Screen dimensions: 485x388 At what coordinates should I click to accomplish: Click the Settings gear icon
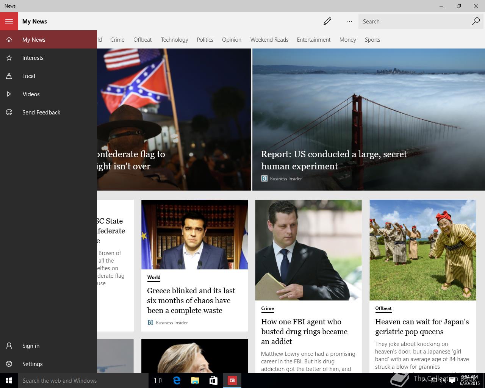(9, 364)
